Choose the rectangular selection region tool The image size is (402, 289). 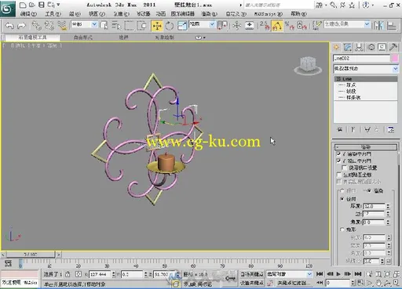129,26
